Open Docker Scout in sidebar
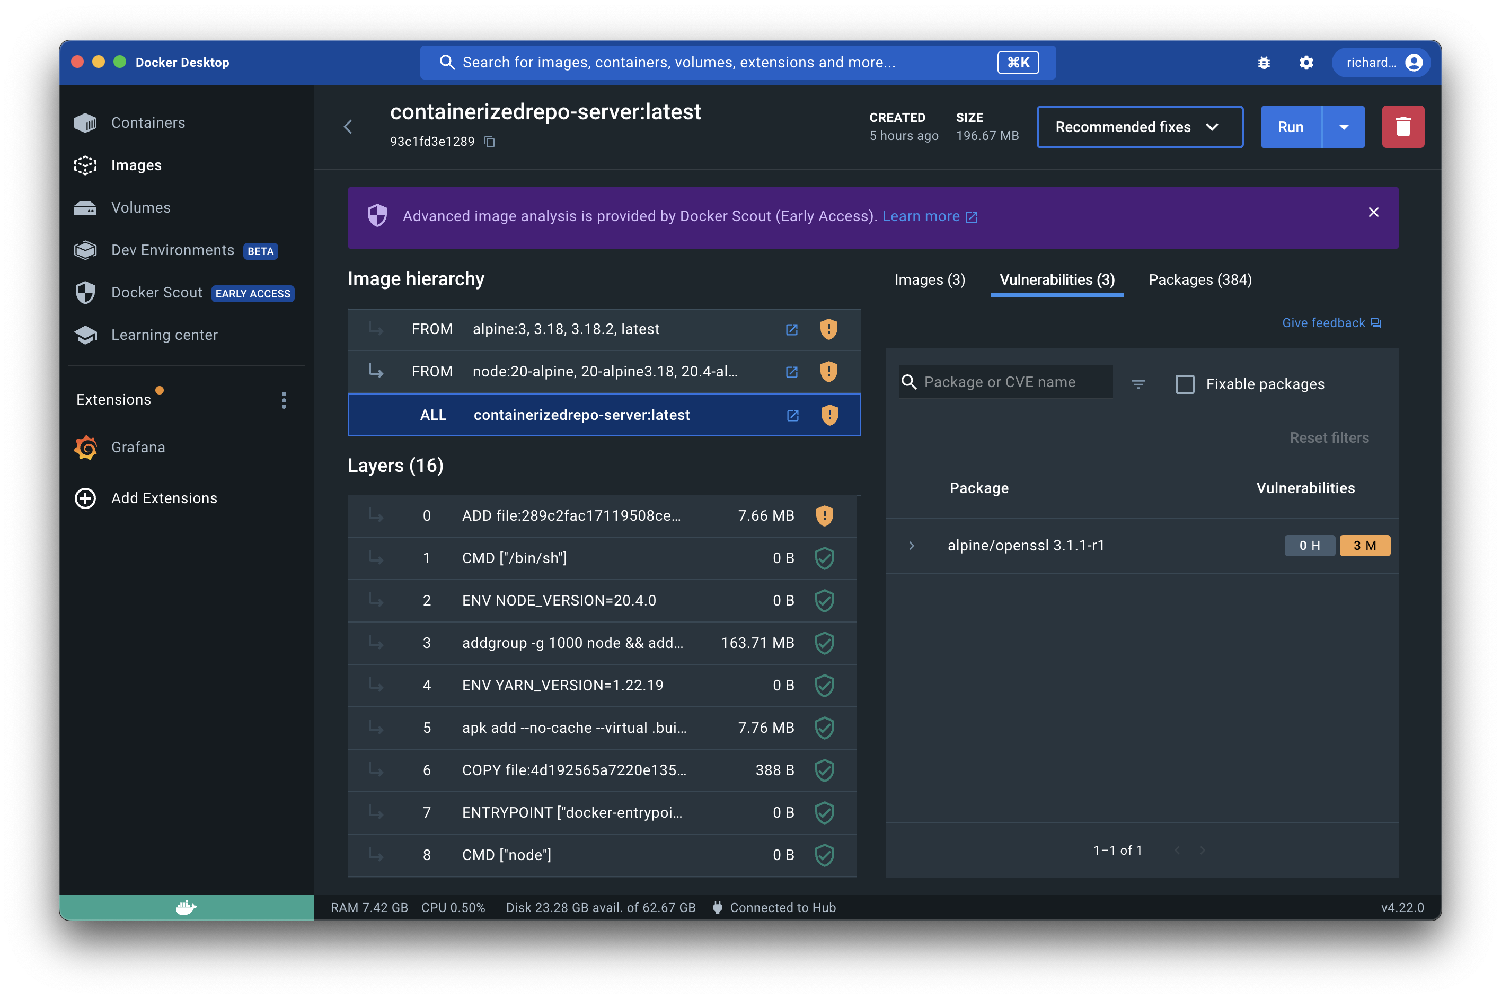This screenshot has width=1501, height=999. point(157,293)
